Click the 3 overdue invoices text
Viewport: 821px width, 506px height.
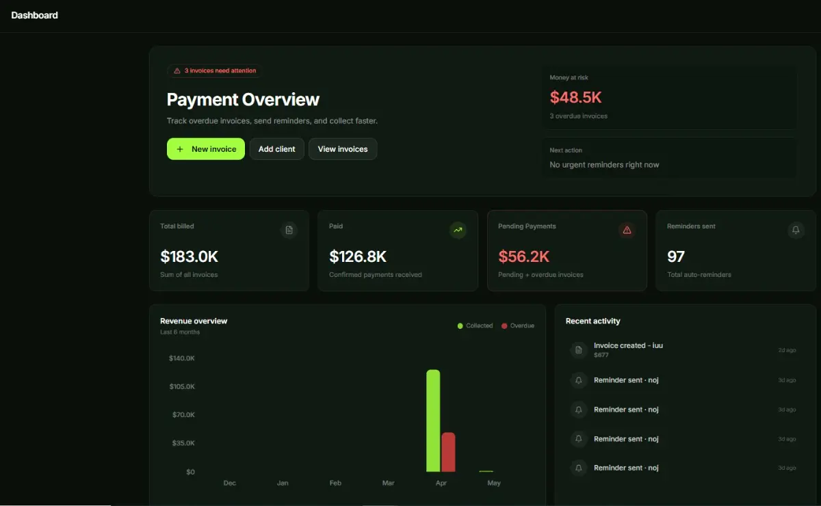coord(579,116)
